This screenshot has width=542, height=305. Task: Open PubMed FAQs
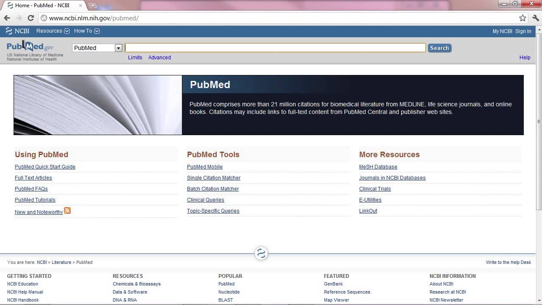click(31, 189)
